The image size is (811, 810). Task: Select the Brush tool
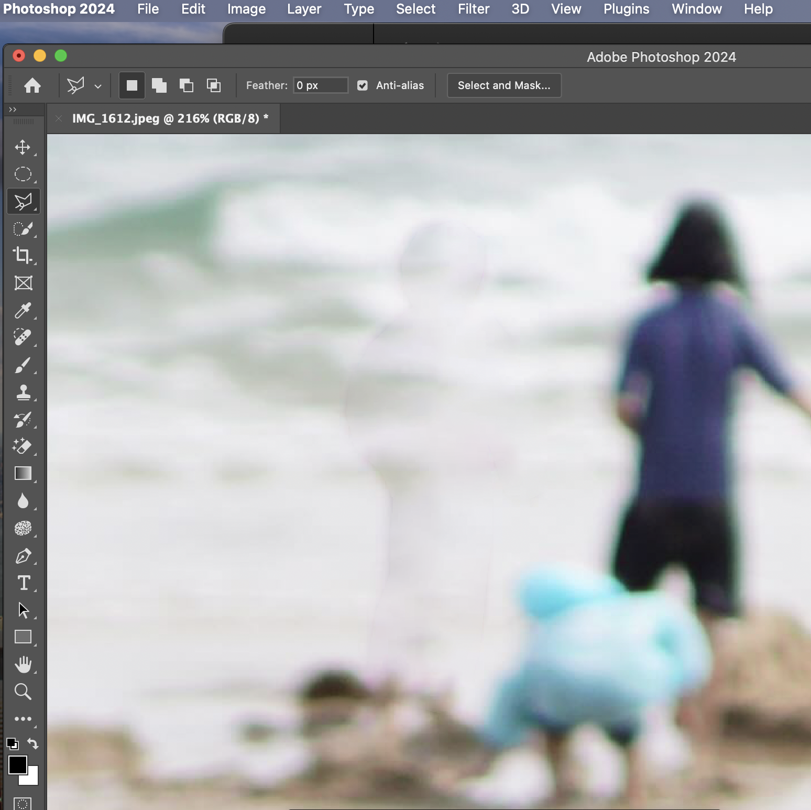(23, 365)
